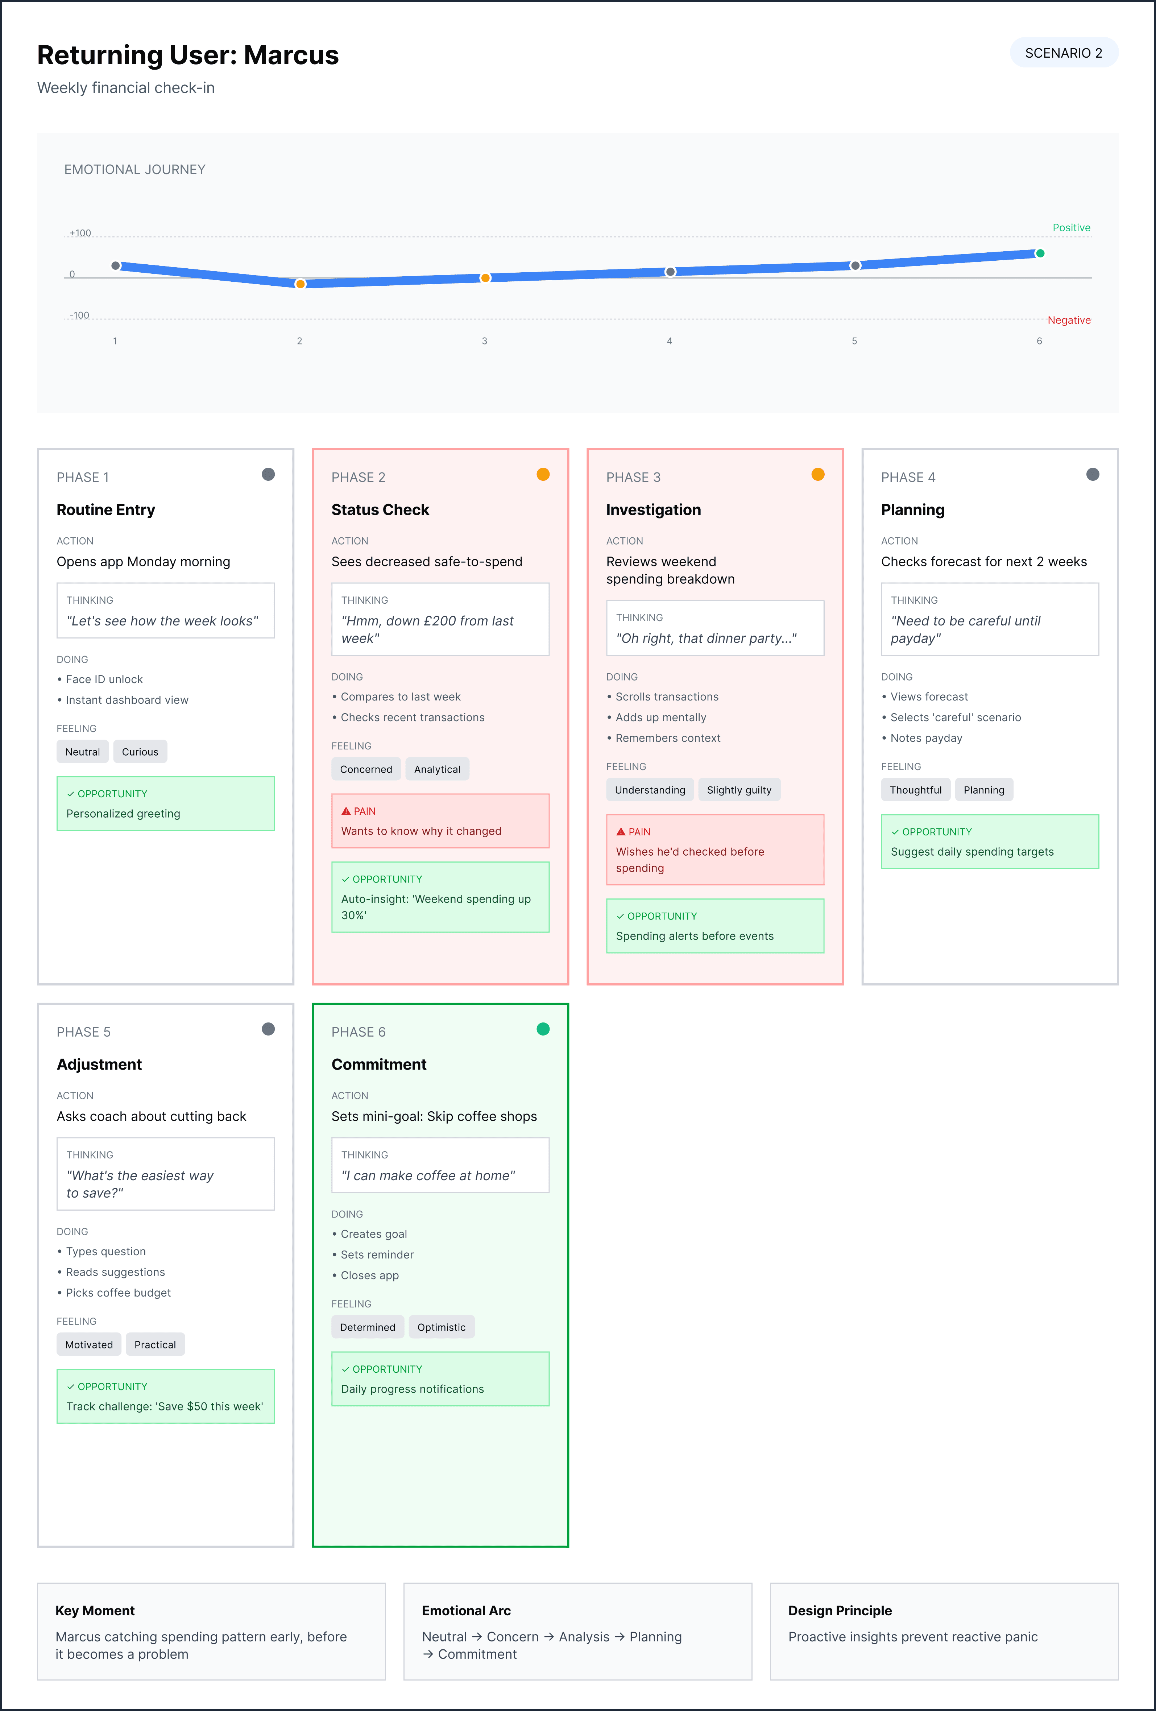Click the Phase 1 gray status dot
The height and width of the screenshot is (1711, 1156).
[x=269, y=474]
